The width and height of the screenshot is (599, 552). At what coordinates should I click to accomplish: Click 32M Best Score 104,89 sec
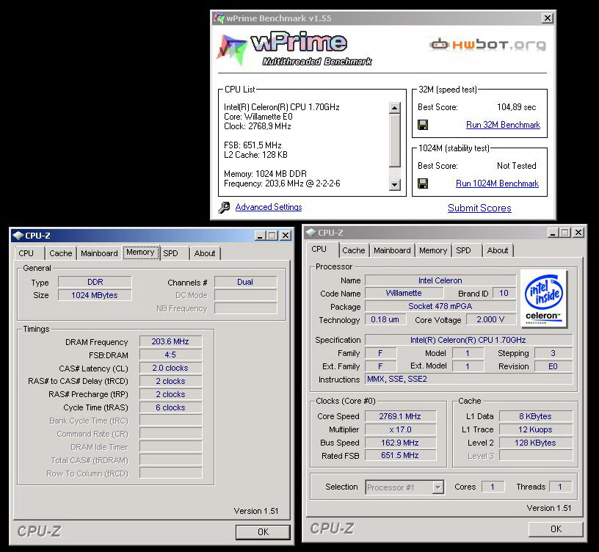(x=516, y=107)
